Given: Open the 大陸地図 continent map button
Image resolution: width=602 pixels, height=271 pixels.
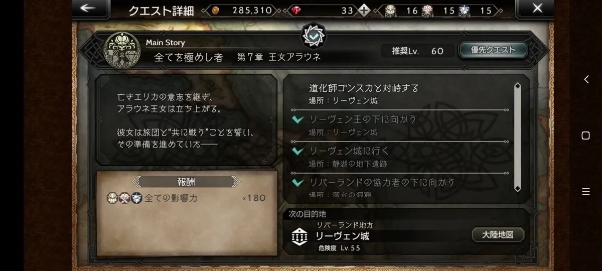Looking at the screenshot, I should (498, 235).
